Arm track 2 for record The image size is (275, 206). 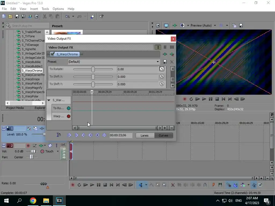point(28,146)
